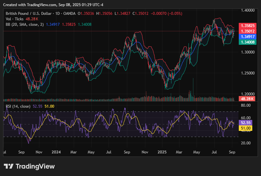Click the Sep label left of Nov 2023
Screen dimensions: 261x176
tap(22, 152)
